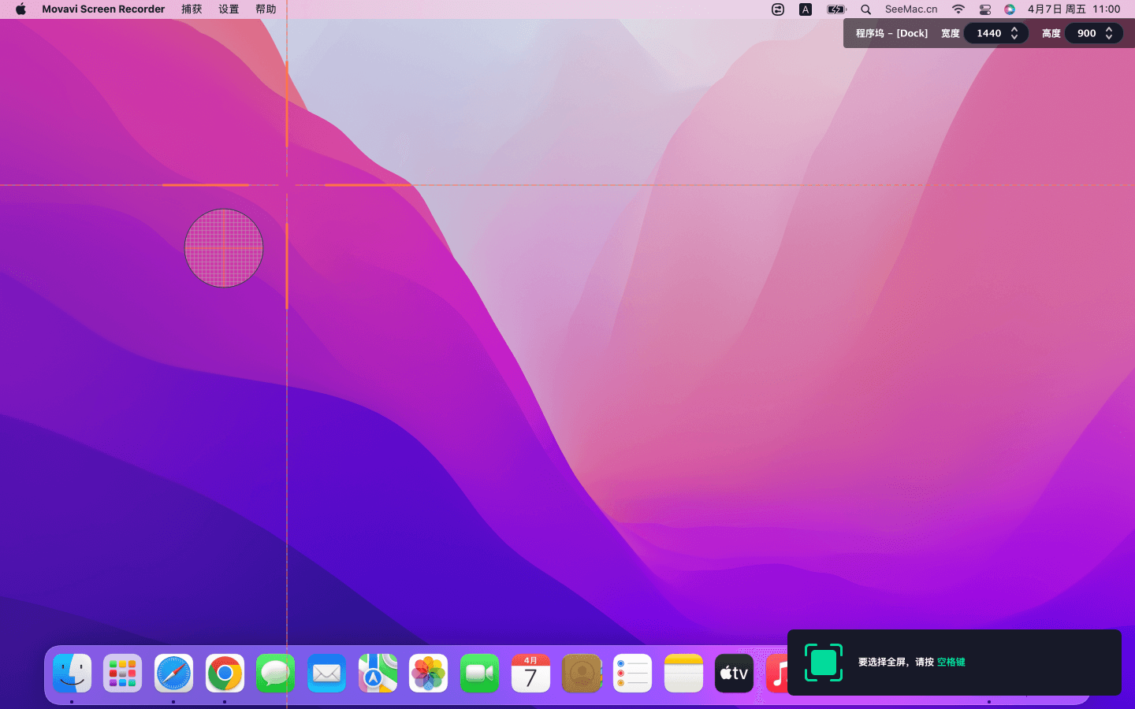Open the Apple TV app
Image resolution: width=1135 pixels, height=709 pixels.
[x=734, y=674]
